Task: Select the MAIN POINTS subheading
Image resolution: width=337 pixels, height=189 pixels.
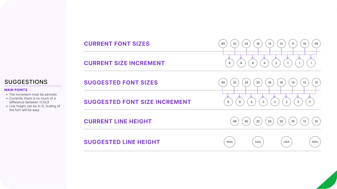Action: (16, 90)
